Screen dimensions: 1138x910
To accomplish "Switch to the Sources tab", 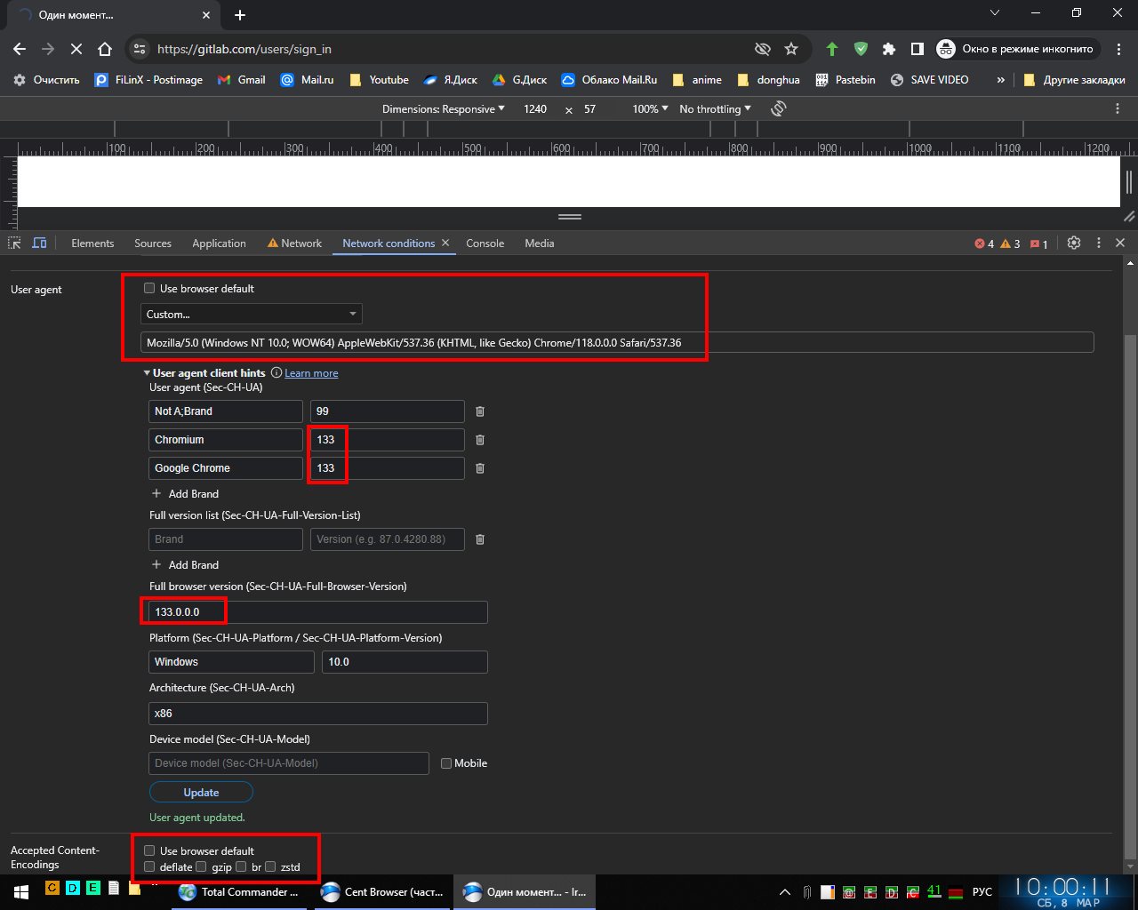I will 153,243.
